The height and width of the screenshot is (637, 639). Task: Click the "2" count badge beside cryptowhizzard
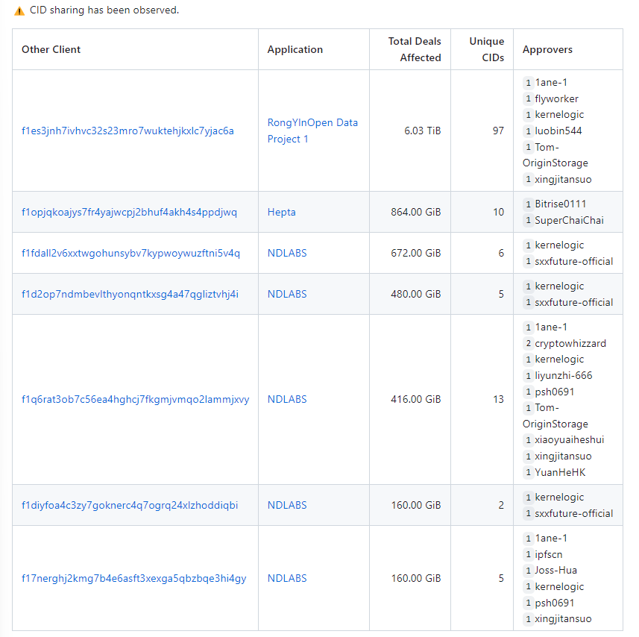pos(528,343)
